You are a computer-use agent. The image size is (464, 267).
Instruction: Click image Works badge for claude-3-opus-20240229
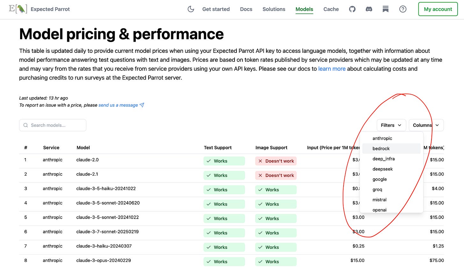coord(276,262)
